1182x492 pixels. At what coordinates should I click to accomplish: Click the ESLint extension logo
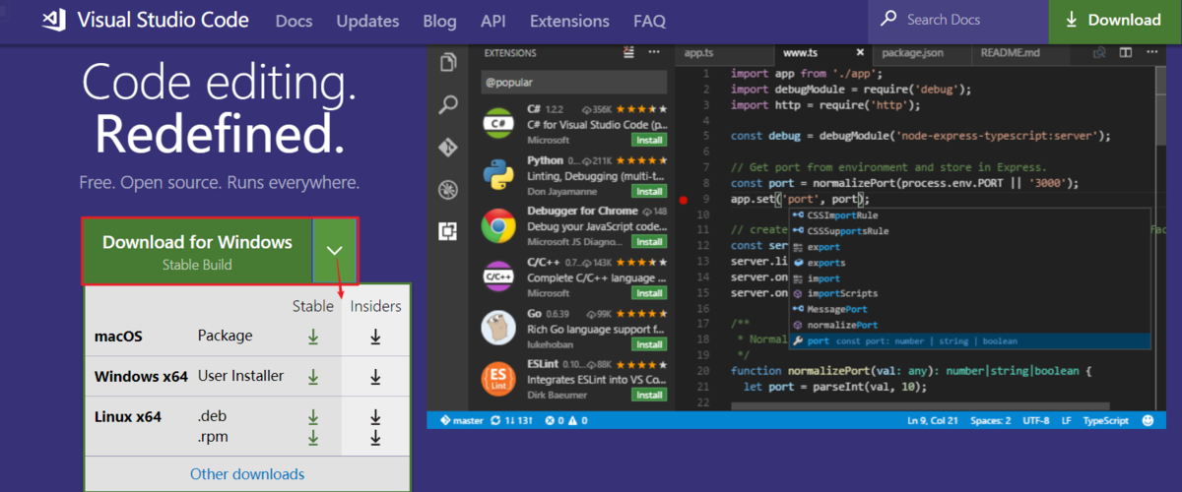coord(499,380)
